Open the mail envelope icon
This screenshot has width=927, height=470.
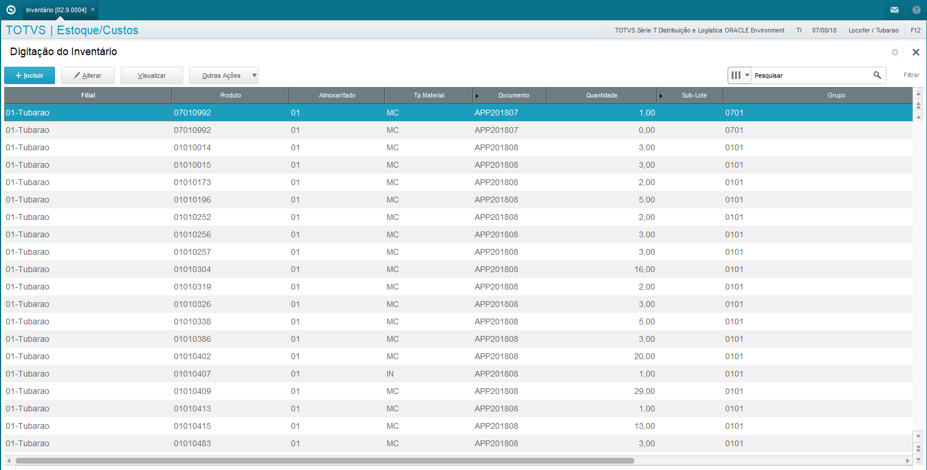[895, 10]
